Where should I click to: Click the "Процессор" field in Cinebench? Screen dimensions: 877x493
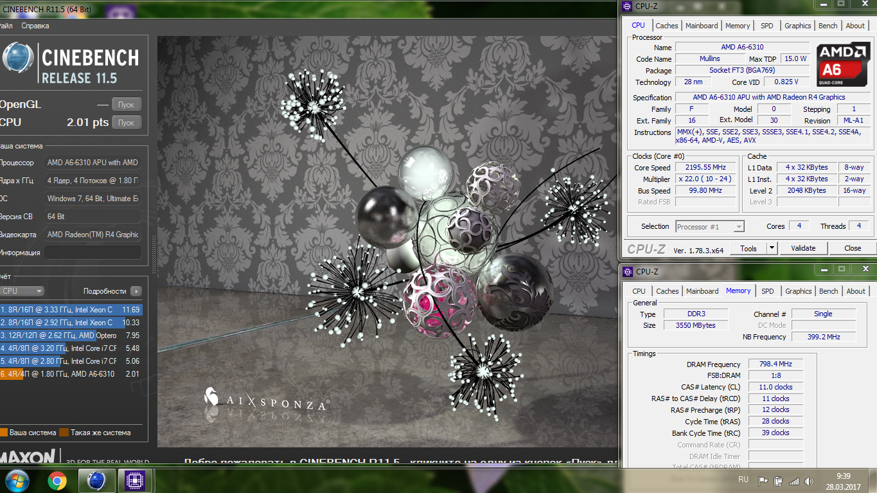pyautogui.click(x=93, y=163)
